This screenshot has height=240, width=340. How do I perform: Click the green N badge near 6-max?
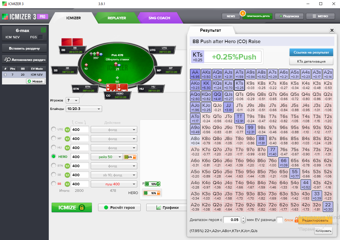[x=43, y=30]
